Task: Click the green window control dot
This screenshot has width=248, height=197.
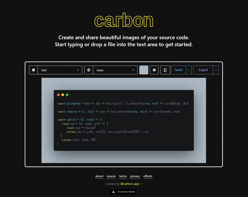Action: [x=67, y=95]
